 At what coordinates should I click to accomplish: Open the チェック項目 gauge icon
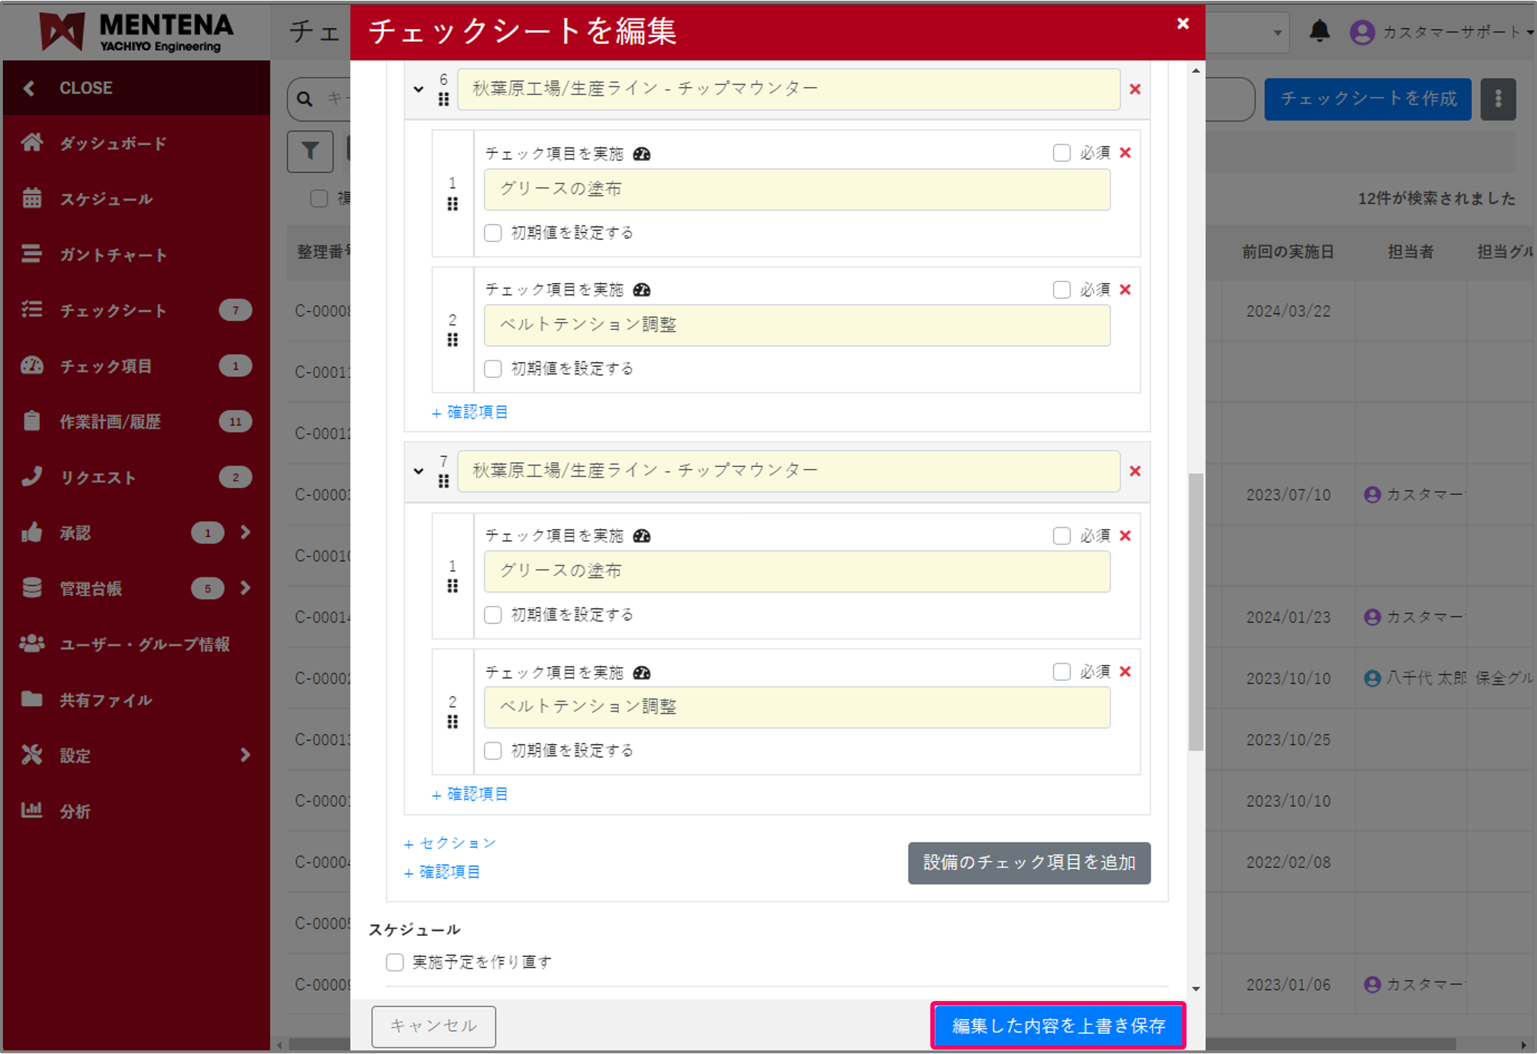tap(32, 366)
